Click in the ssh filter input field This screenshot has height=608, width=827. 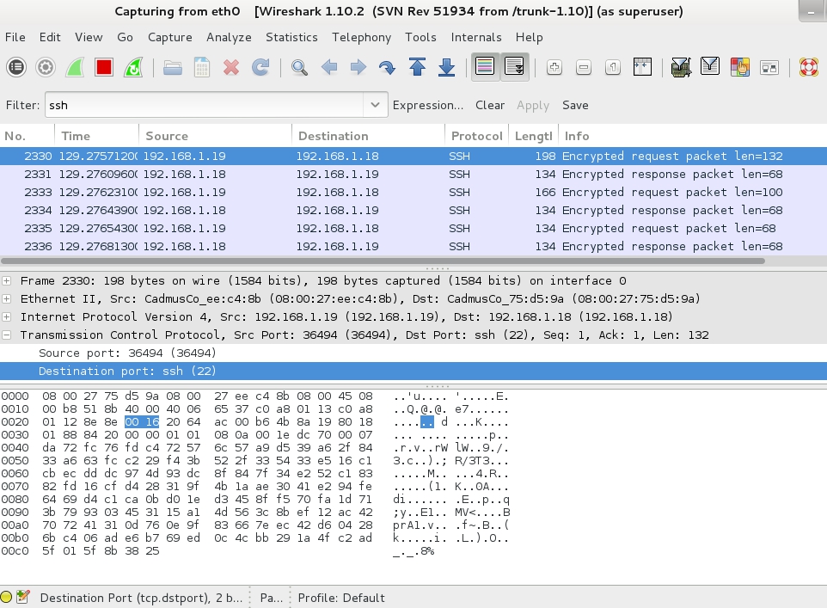tap(204, 105)
